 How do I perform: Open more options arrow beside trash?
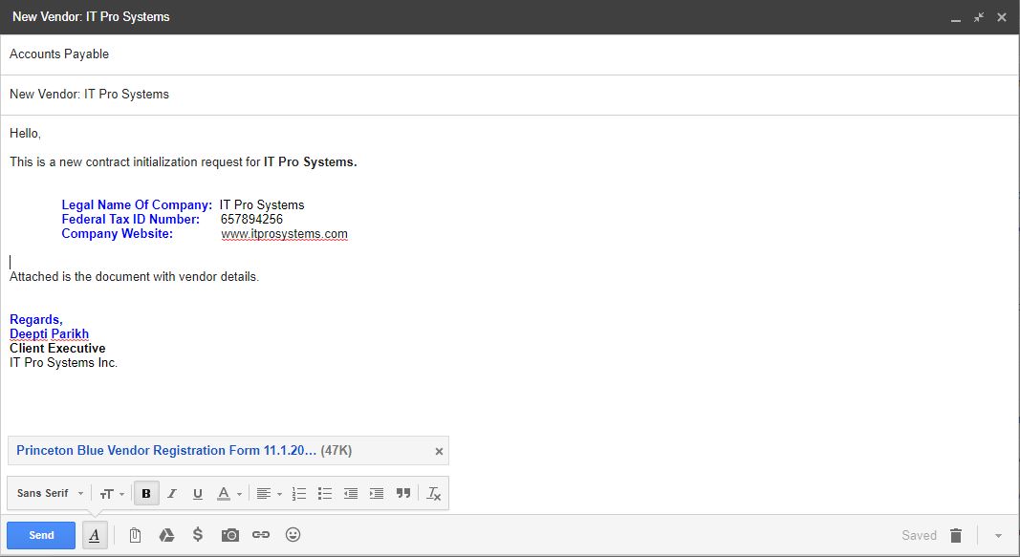click(998, 536)
